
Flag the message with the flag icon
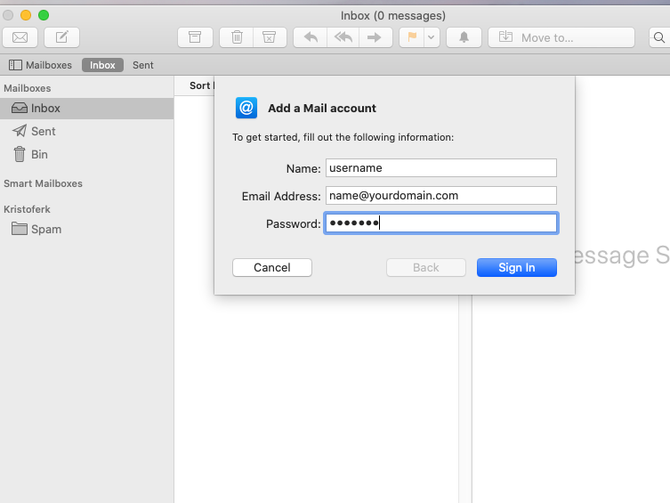411,37
